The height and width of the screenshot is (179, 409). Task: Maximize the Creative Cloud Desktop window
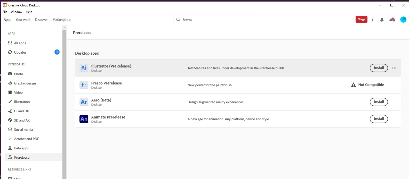tap(392, 5)
